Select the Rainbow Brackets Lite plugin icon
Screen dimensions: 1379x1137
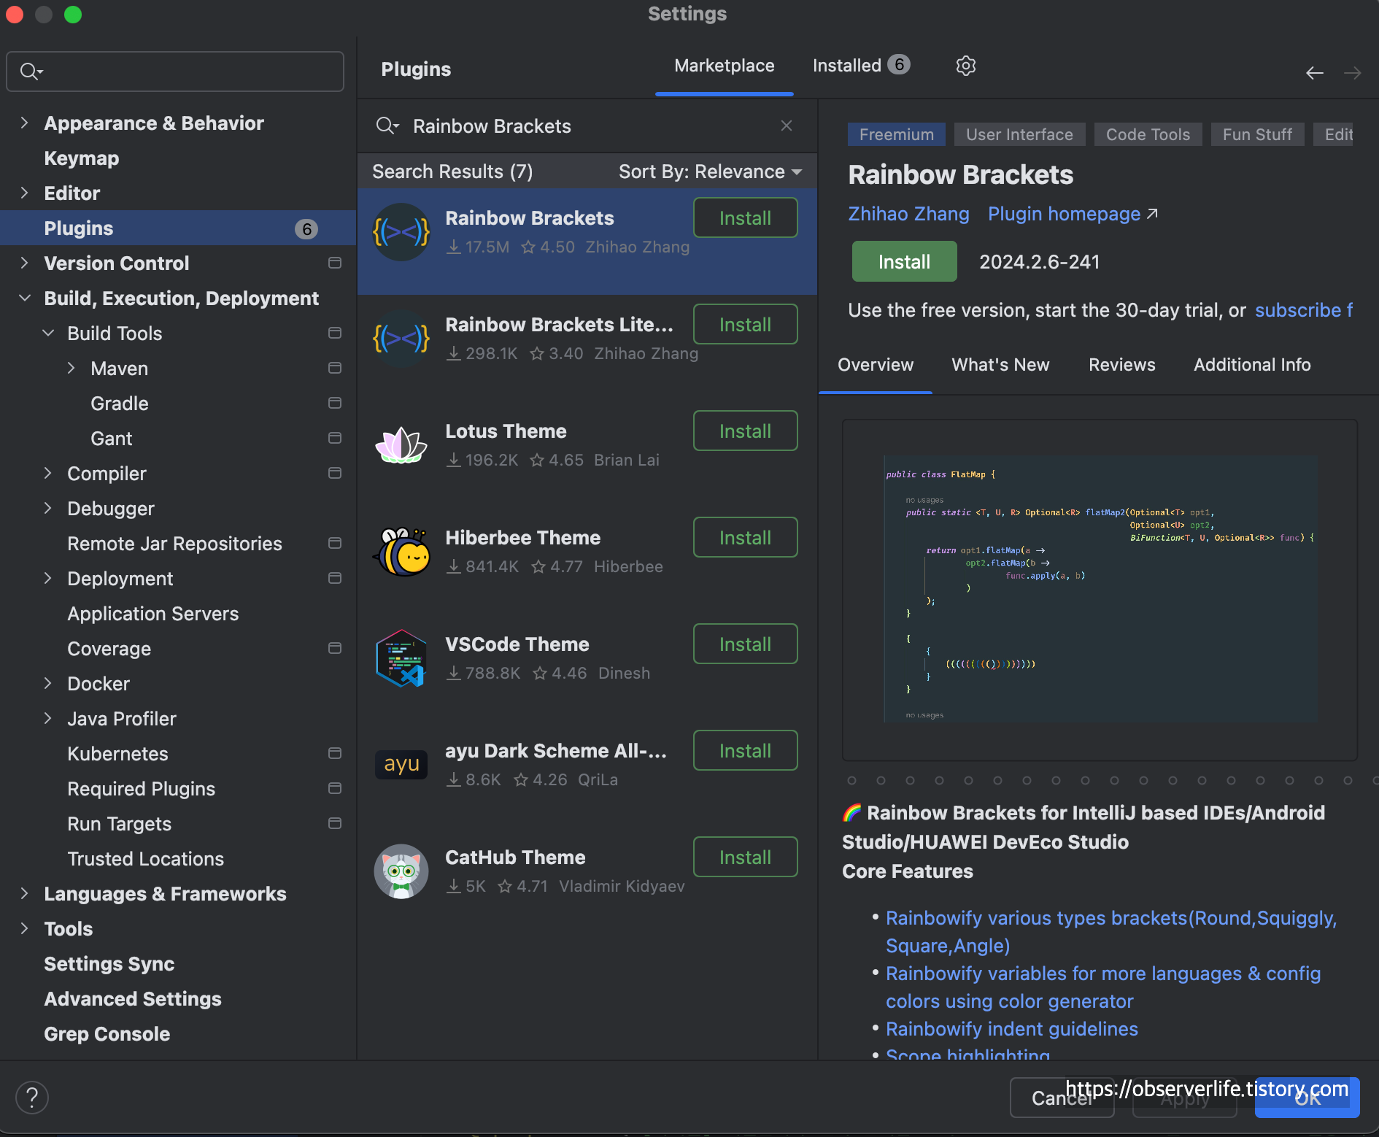pos(401,339)
